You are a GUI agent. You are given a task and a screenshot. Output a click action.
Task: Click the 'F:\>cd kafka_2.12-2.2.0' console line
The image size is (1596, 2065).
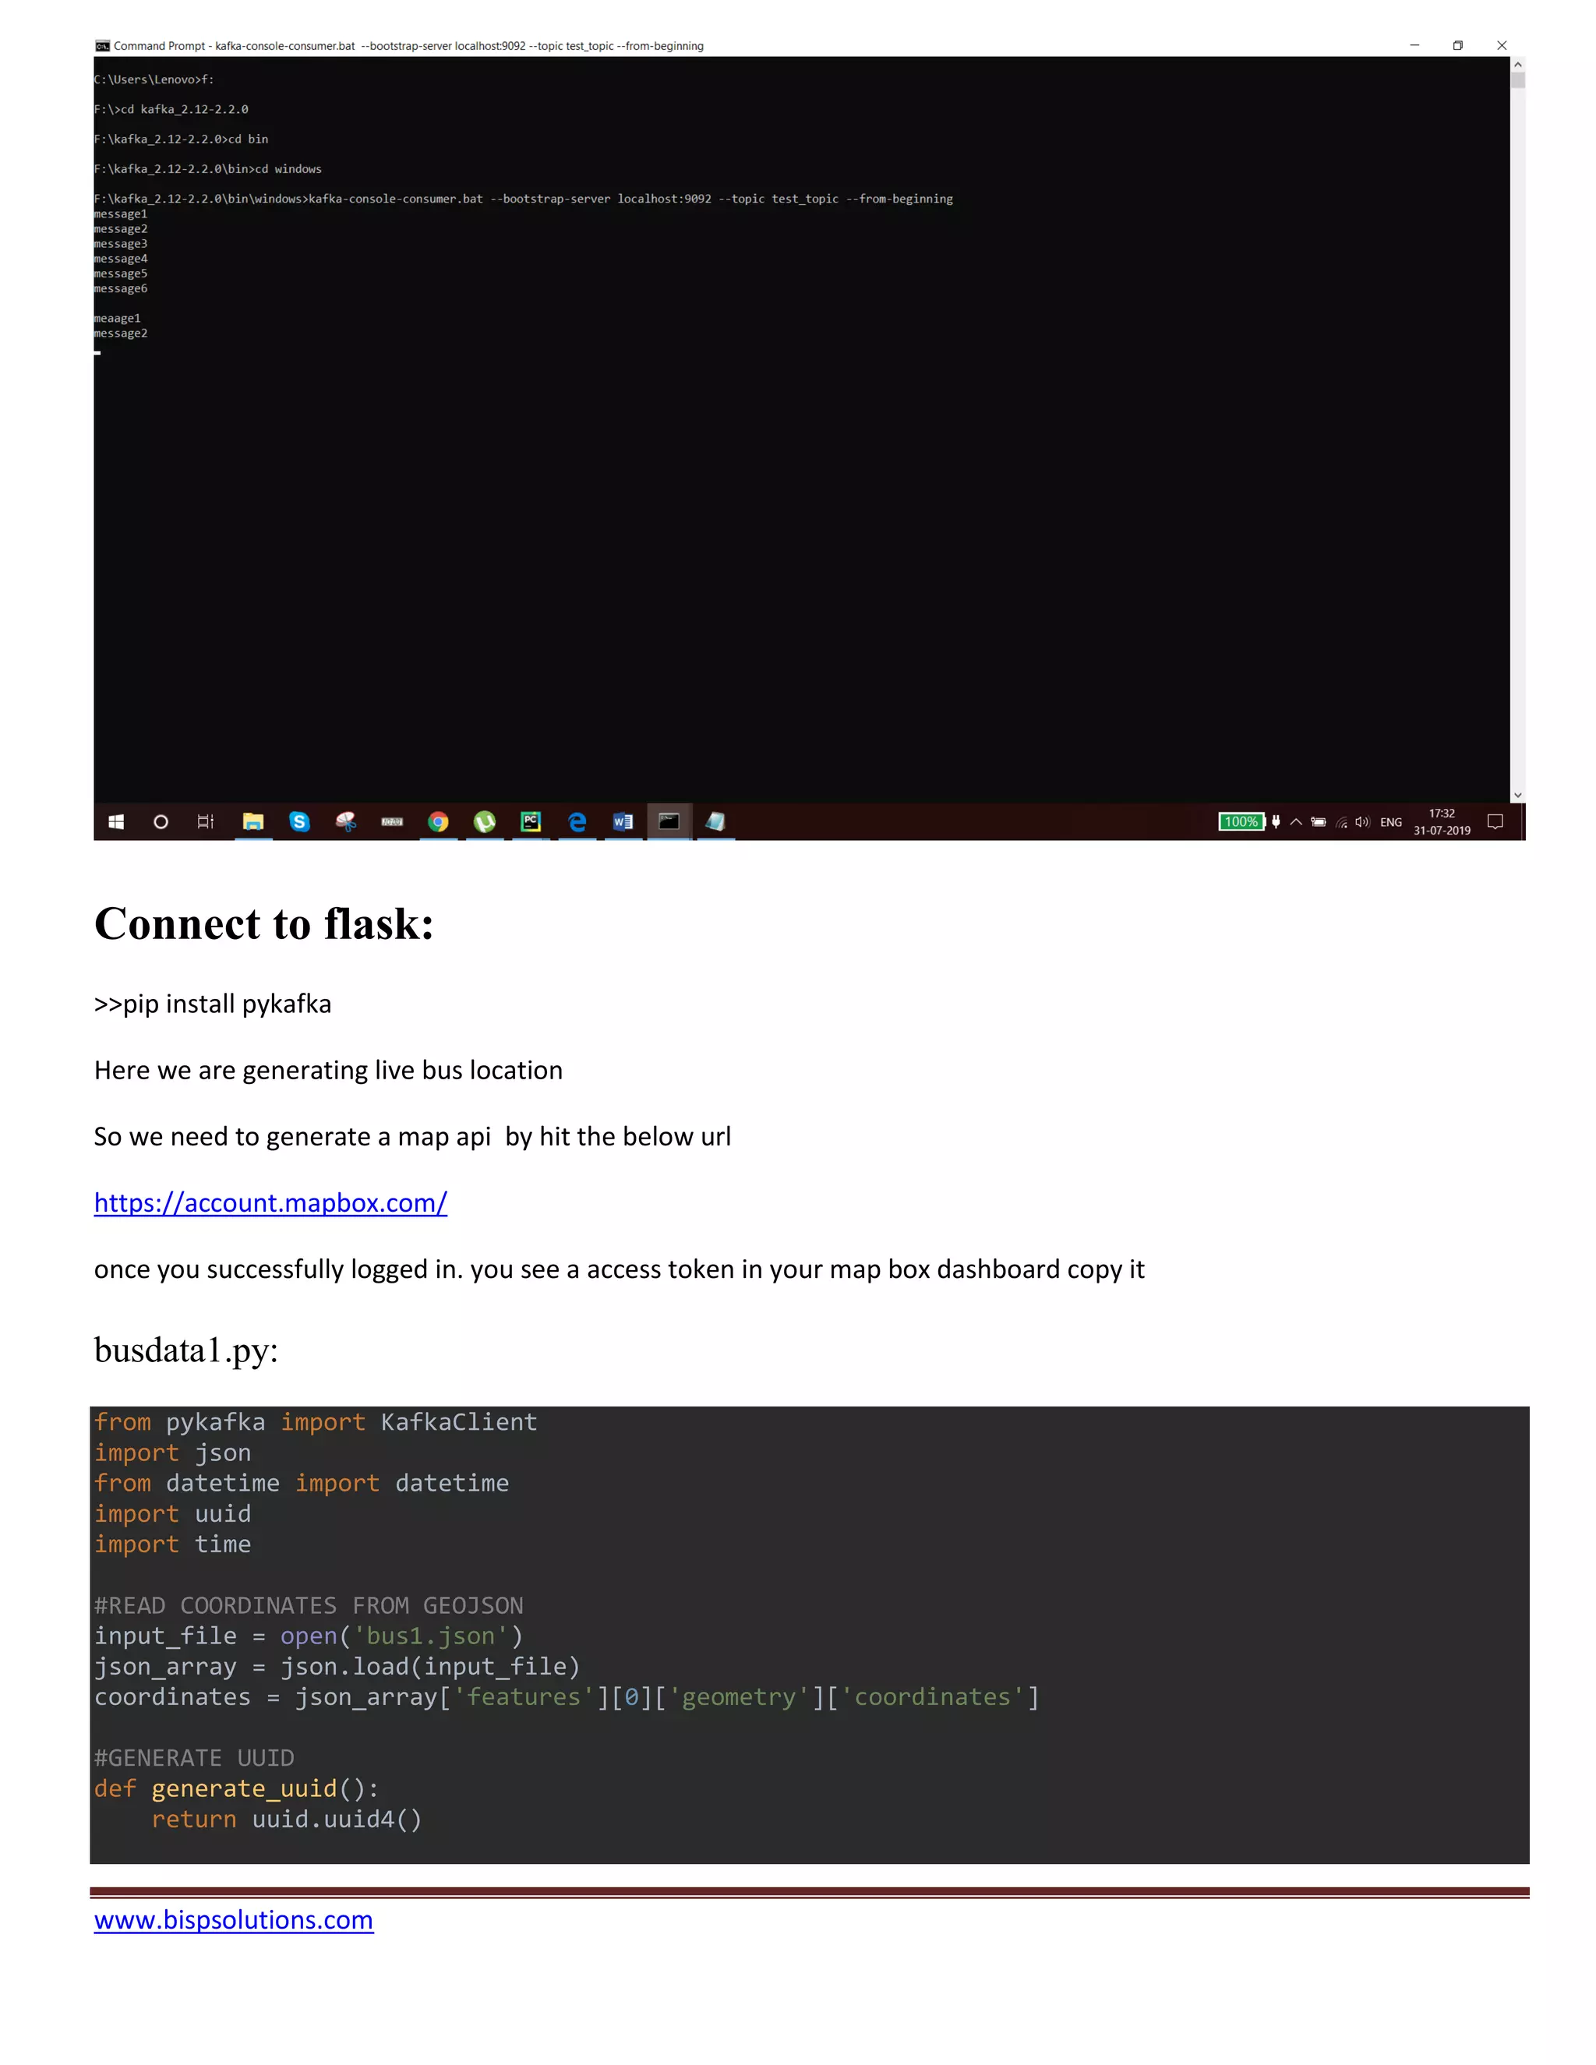[171, 110]
